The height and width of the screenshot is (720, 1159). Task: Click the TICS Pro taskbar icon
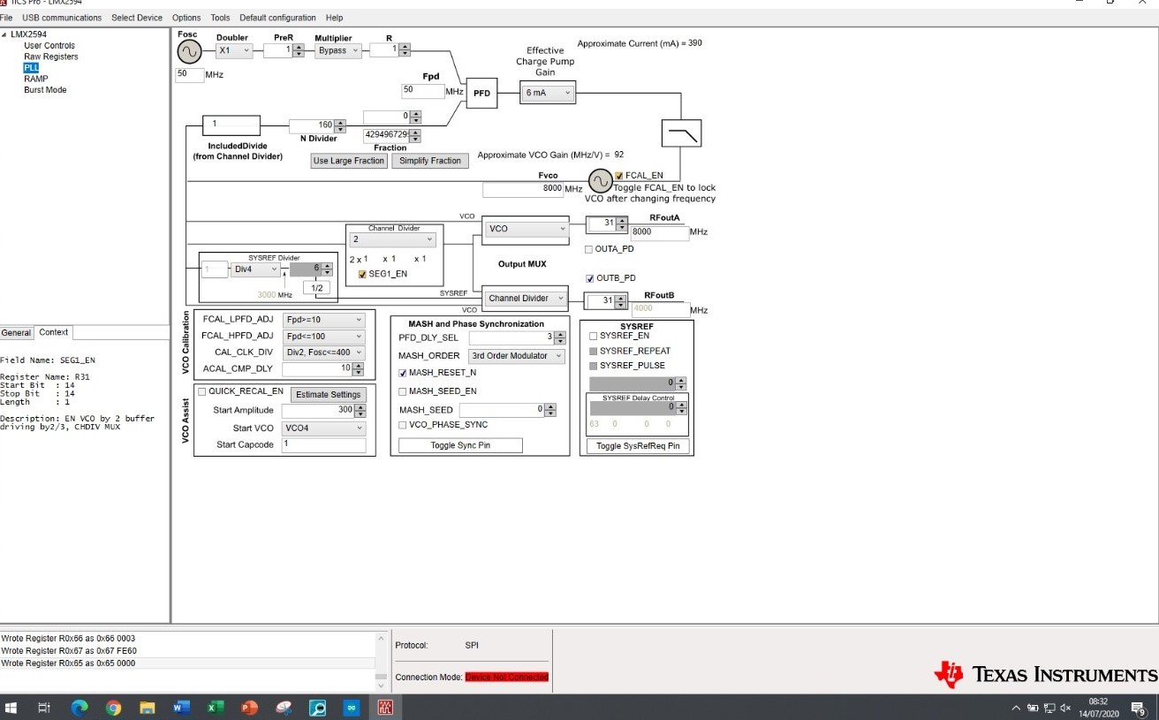click(386, 708)
